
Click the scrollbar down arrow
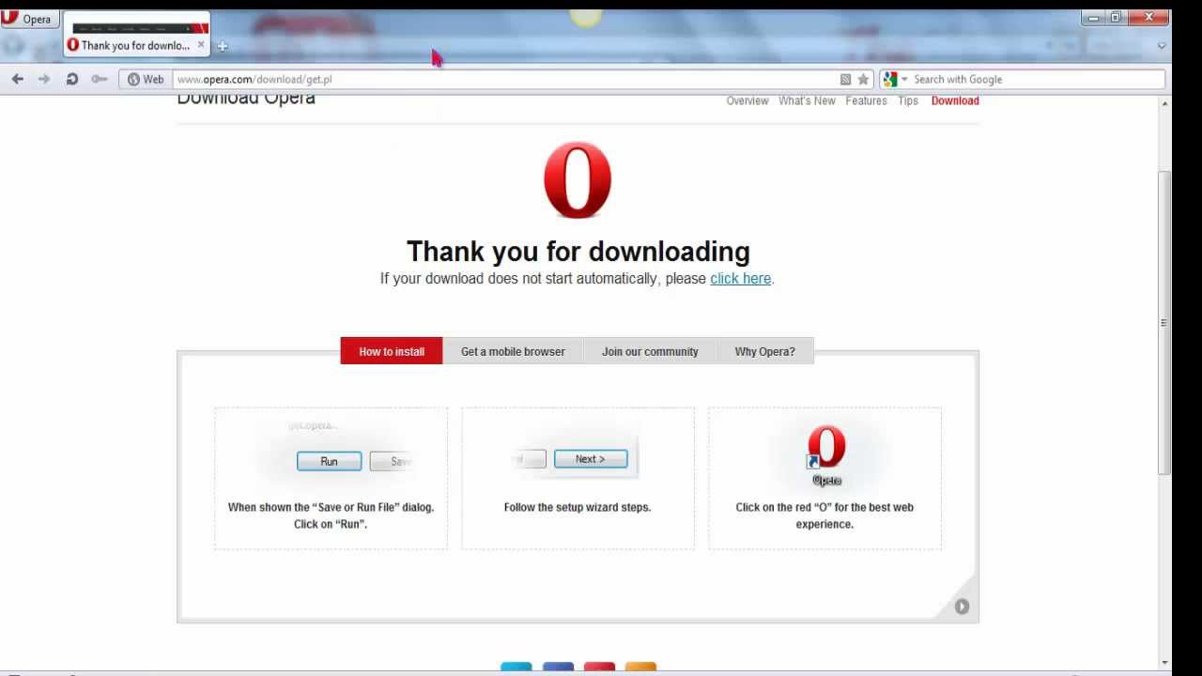1164,661
